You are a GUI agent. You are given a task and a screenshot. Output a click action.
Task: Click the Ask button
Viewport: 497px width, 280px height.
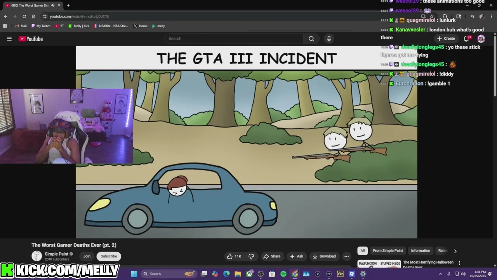click(x=296, y=256)
